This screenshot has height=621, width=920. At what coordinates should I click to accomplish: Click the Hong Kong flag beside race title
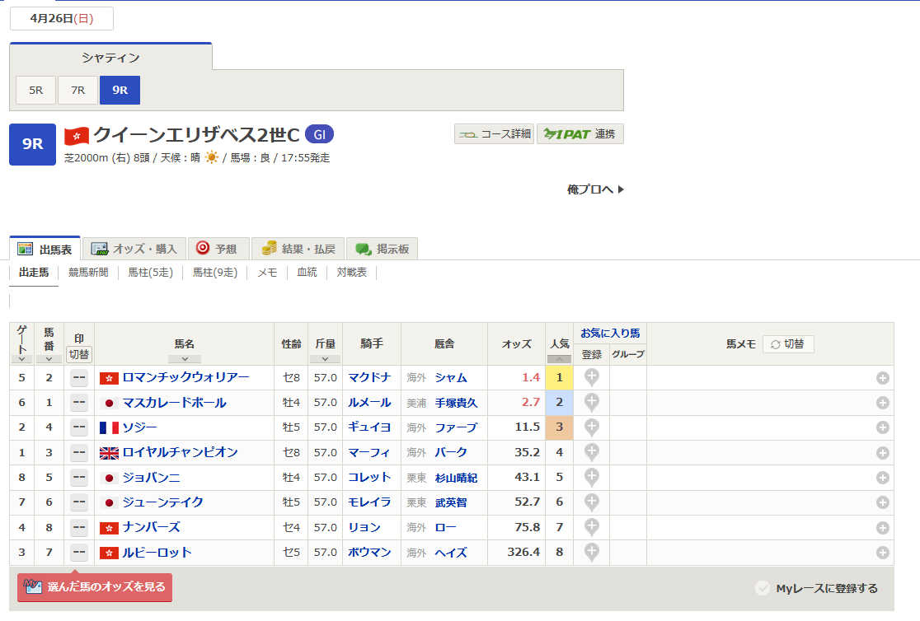point(77,135)
